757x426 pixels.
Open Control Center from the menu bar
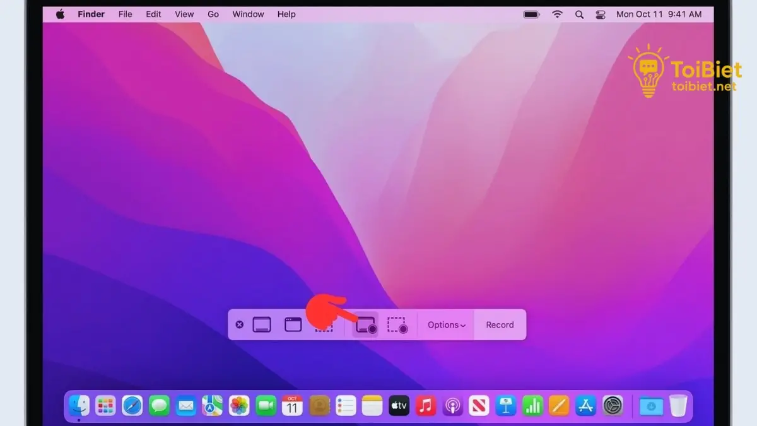tap(600, 14)
